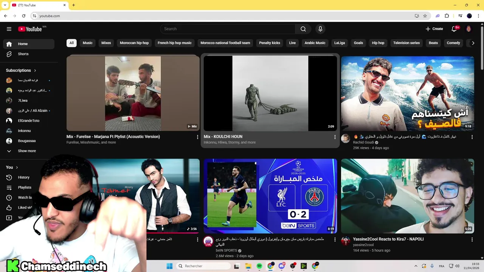This screenshot has width=484, height=272.
Task: Select Moroccan hip-hop chip
Action: [134, 43]
